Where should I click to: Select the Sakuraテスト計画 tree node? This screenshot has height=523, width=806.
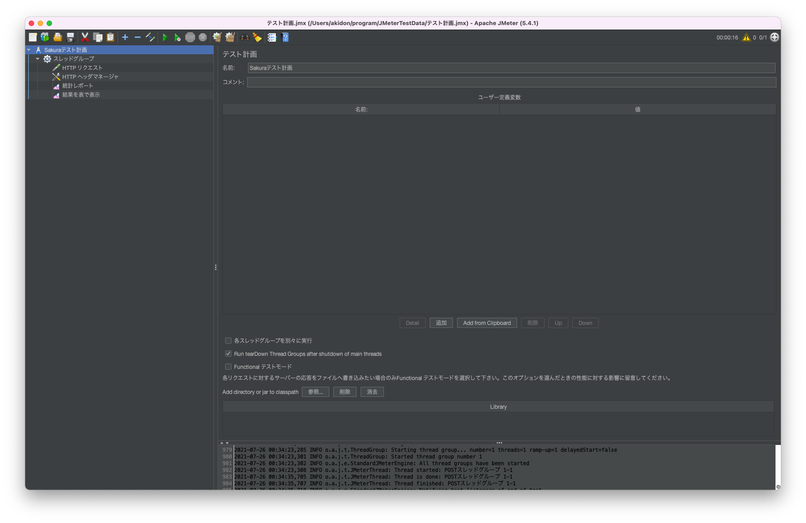pyautogui.click(x=65, y=50)
